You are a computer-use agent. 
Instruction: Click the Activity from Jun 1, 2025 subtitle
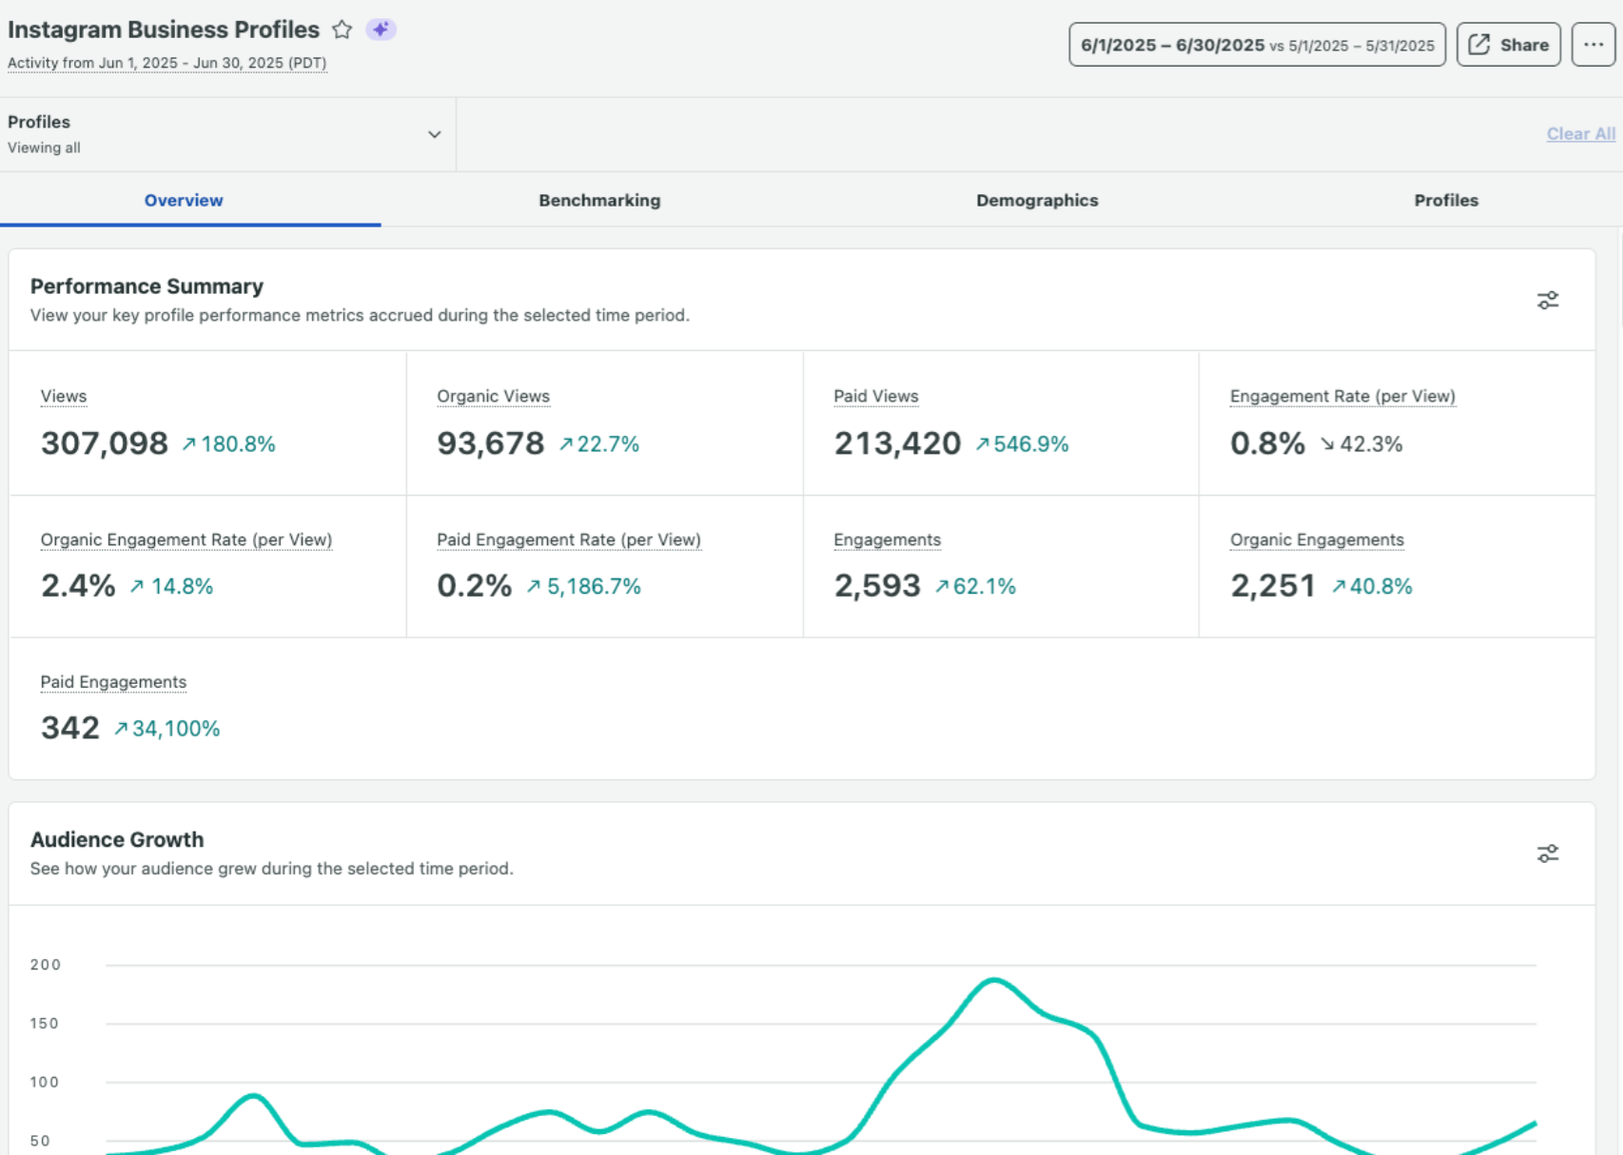[167, 63]
